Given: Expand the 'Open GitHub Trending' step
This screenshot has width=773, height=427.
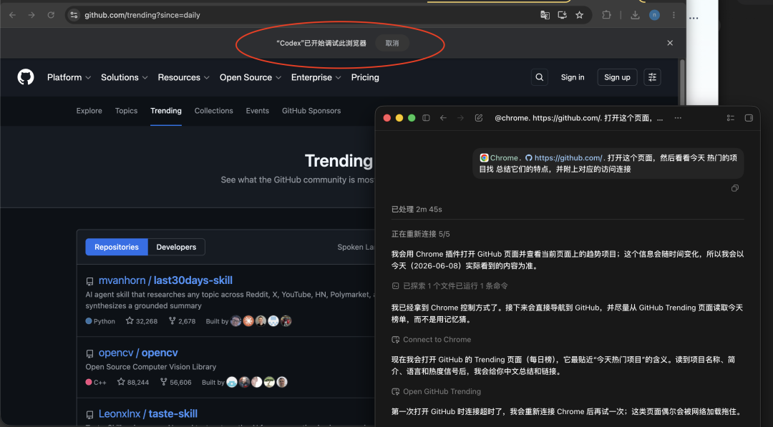Looking at the screenshot, I should click(x=437, y=391).
